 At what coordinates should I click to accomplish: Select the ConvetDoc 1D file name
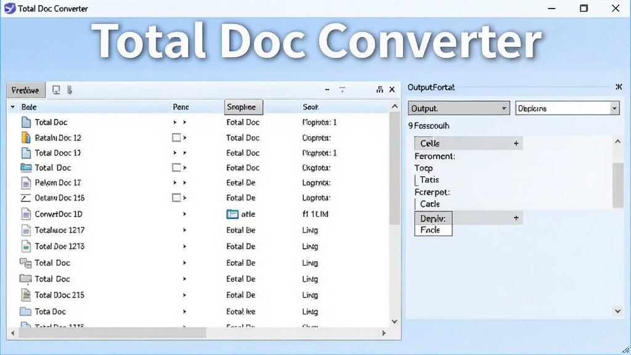[x=59, y=214]
